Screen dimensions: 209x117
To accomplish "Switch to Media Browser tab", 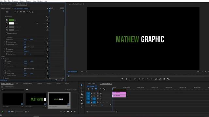I will pyautogui.click(x=27, y=83).
